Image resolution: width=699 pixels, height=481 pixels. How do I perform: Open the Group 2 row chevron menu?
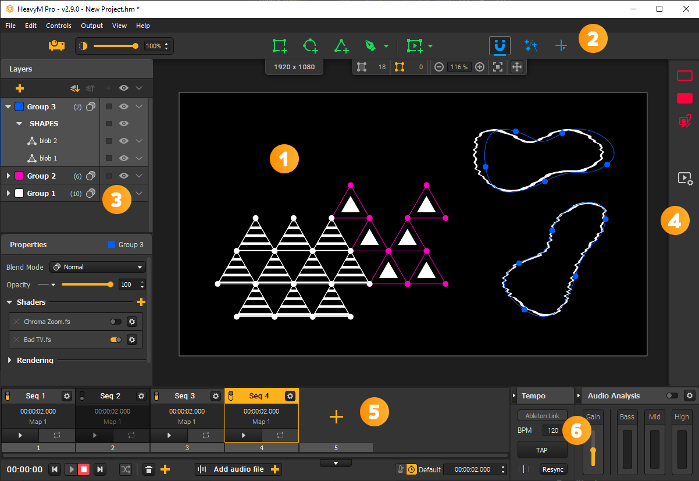pyautogui.click(x=139, y=176)
